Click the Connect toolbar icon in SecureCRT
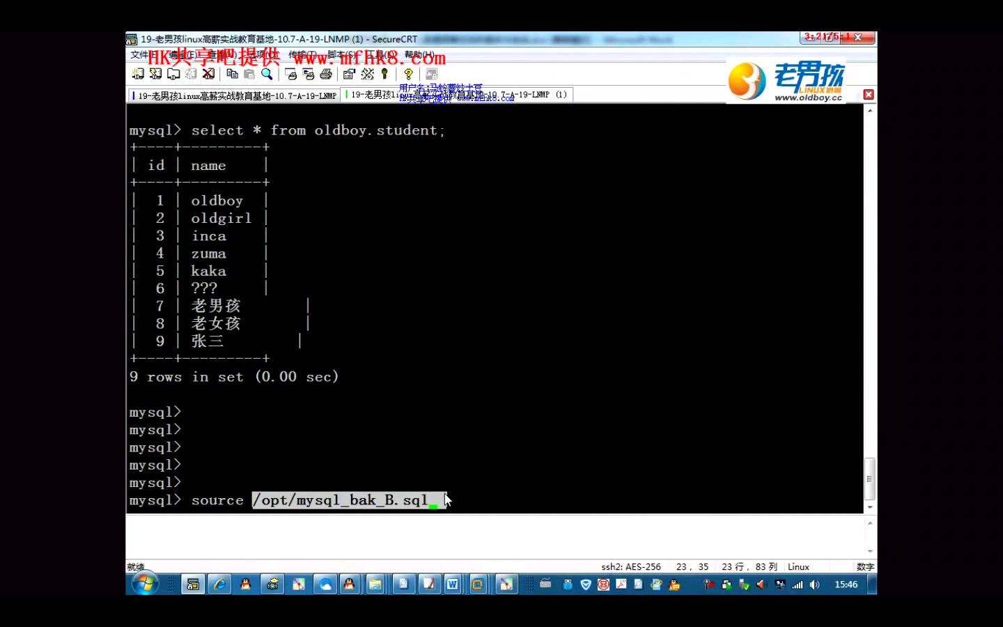The width and height of the screenshot is (1003, 627). [x=138, y=74]
